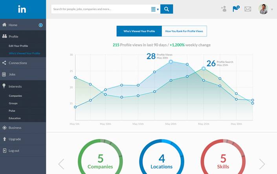
Task: Collapse the Profile sidebar section
Action: pyautogui.click(x=23, y=36)
